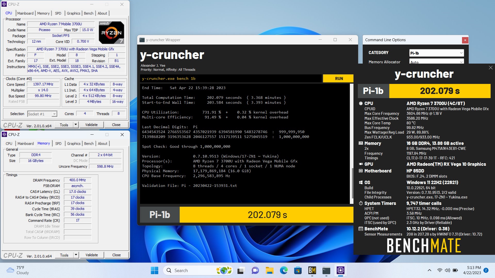Click the yellow RUN button in y-cruncher
Screen dimensions: 495x278
tap(338, 79)
